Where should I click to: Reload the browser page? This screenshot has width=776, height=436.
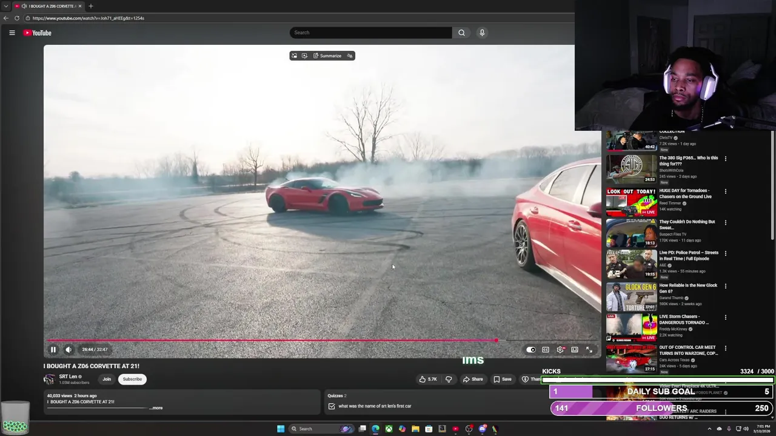click(17, 18)
